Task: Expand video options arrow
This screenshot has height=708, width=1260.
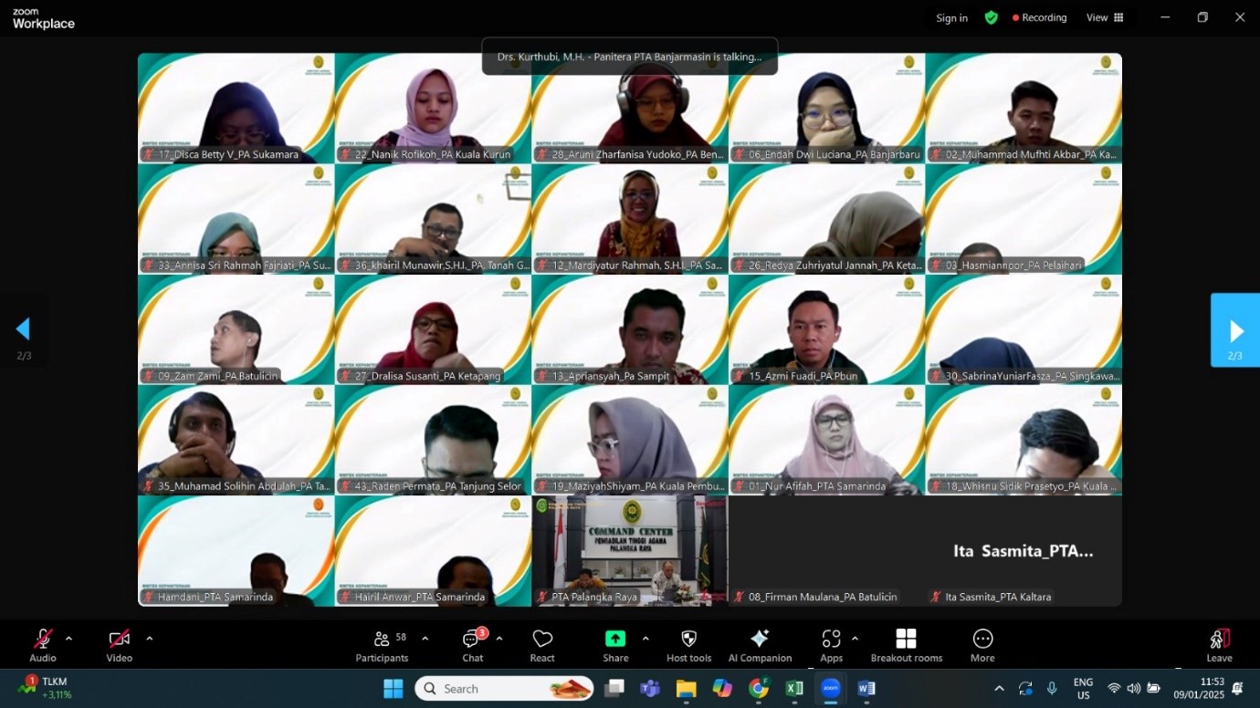Action: click(150, 639)
